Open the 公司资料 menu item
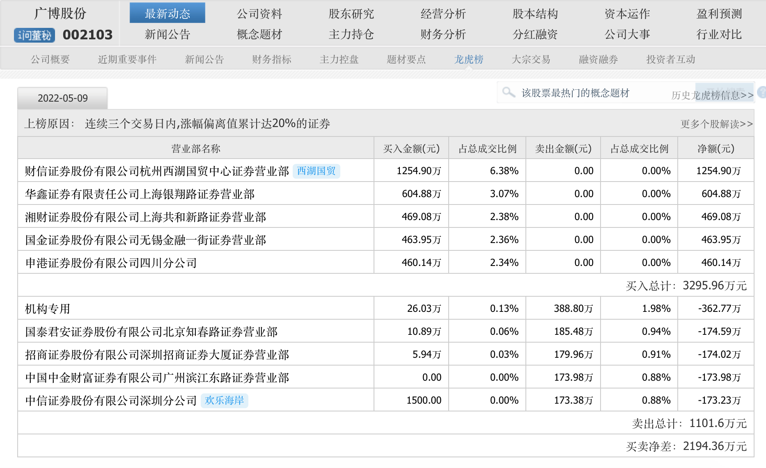766x468 pixels. pos(259,14)
